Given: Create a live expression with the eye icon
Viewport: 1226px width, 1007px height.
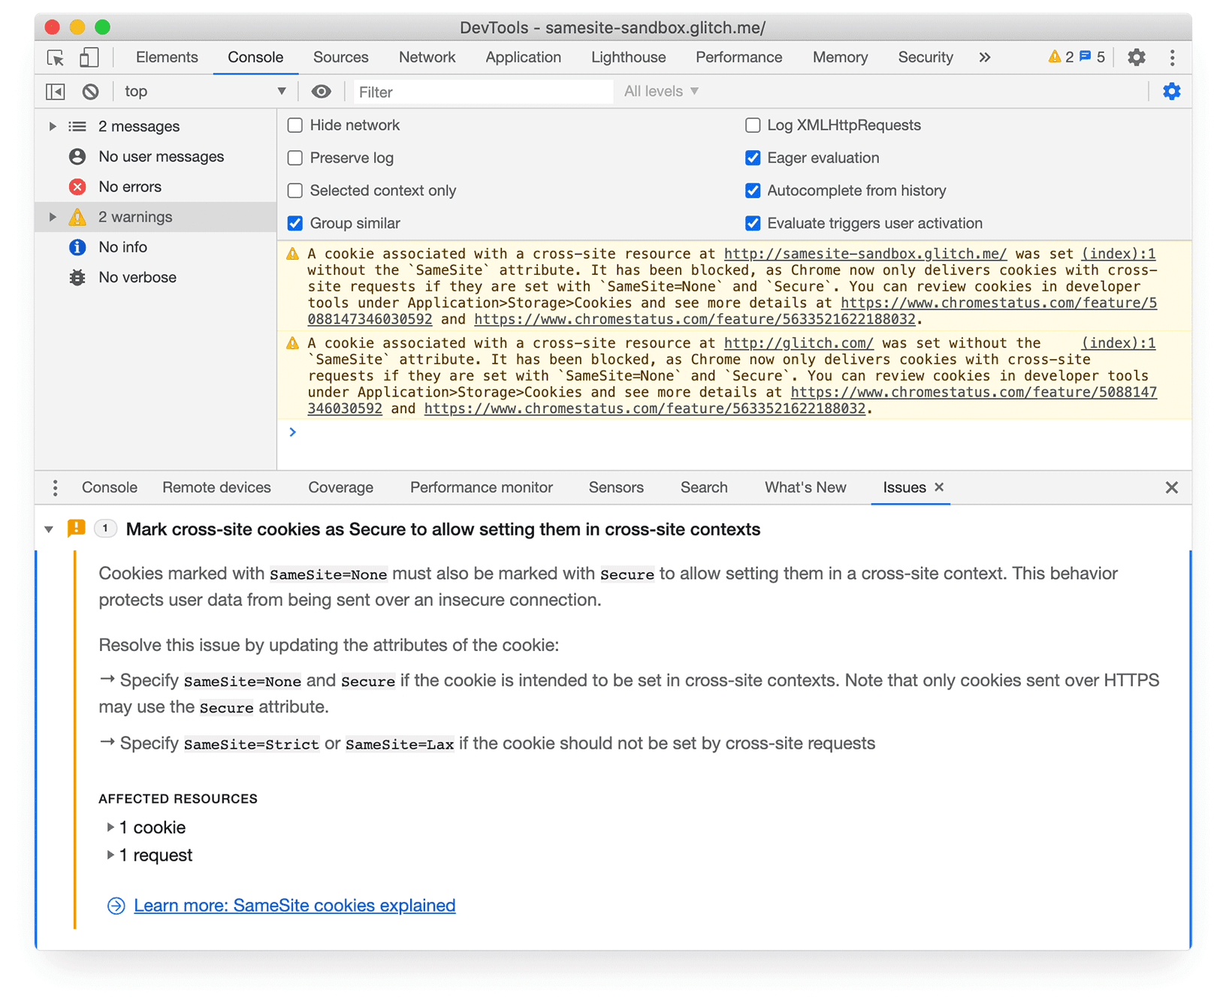Looking at the screenshot, I should [x=322, y=91].
